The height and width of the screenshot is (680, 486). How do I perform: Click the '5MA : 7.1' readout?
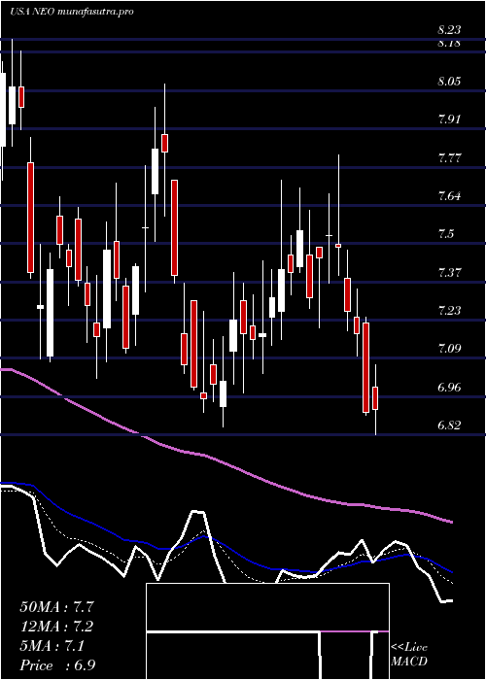(52, 645)
